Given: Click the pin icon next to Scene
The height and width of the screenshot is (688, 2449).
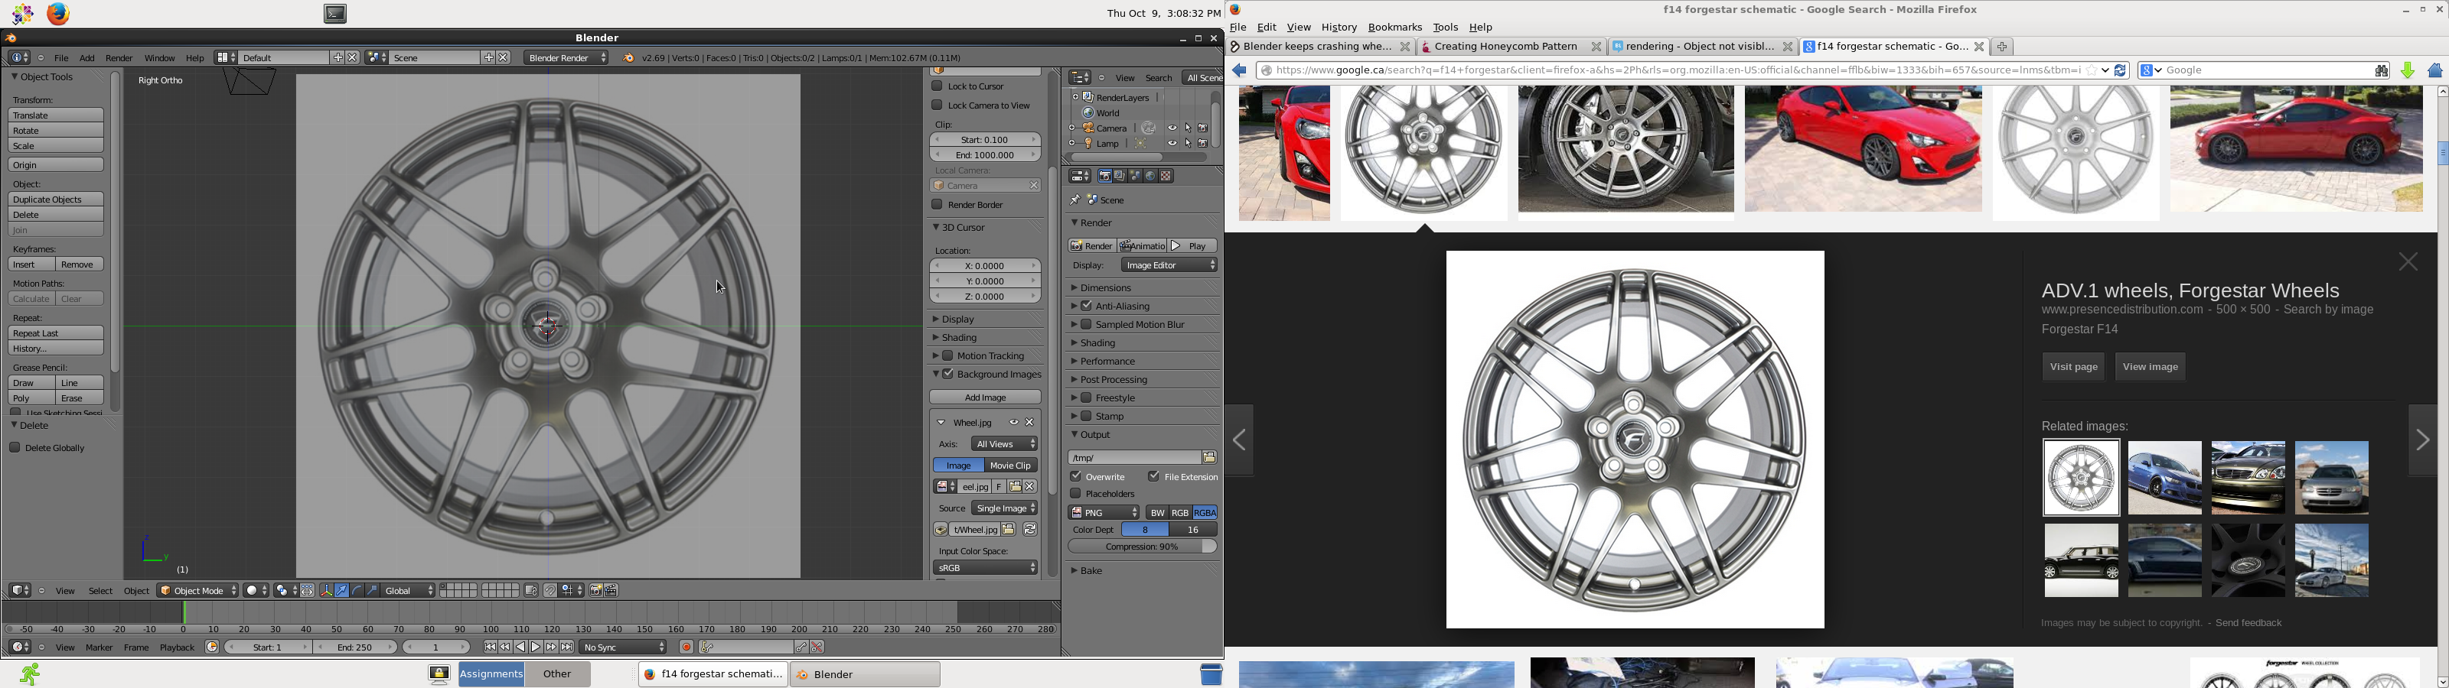Looking at the screenshot, I should 1075,200.
